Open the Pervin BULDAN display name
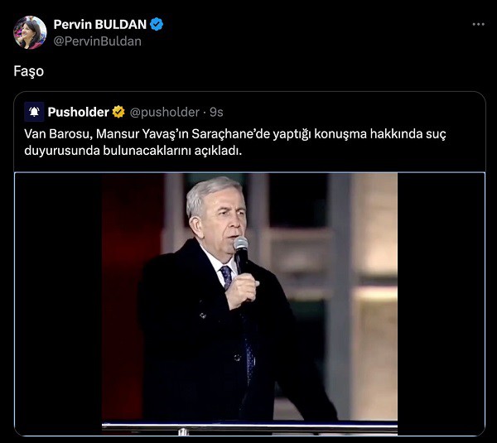 [x=100, y=24]
